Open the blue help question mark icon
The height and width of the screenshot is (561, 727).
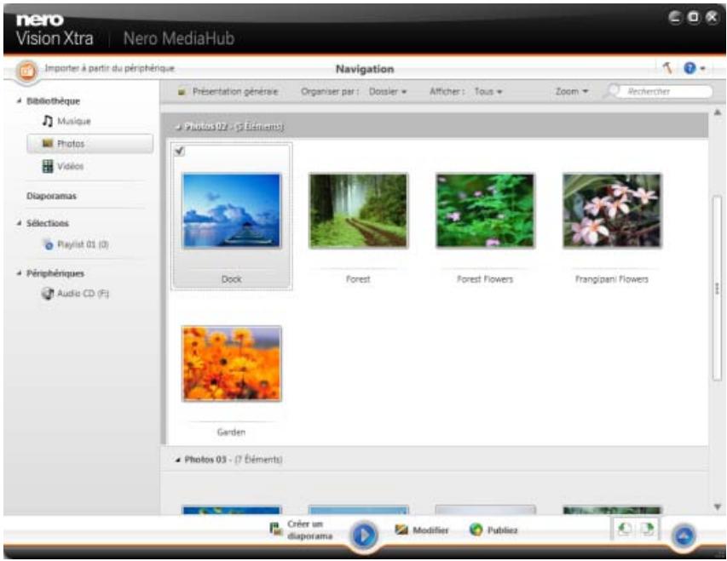point(689,68)
